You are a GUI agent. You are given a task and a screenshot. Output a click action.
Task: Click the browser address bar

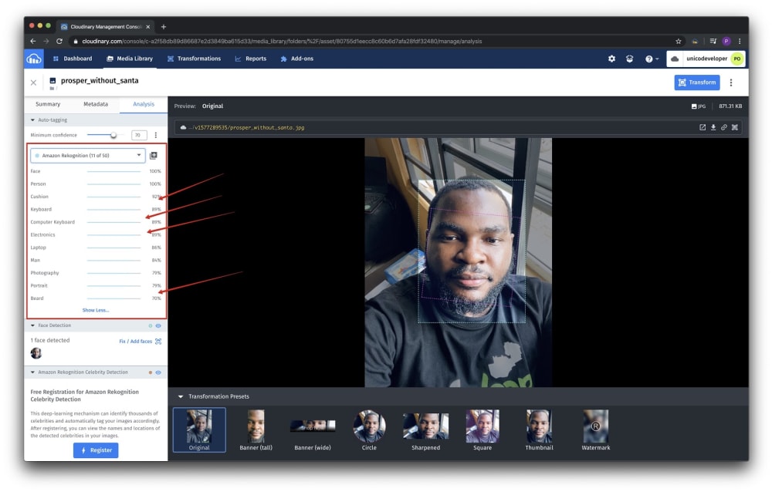tap(374, 42)
